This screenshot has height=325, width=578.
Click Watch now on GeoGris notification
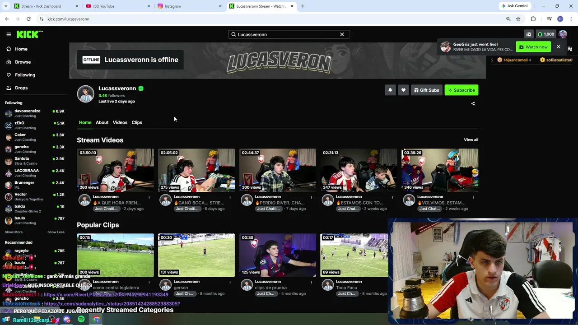(533, 47)
